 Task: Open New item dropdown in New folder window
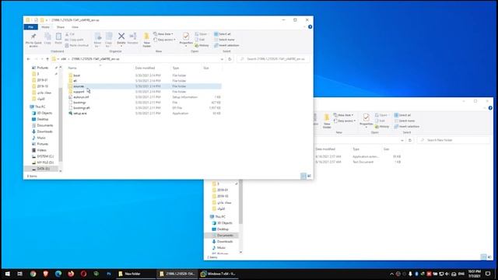click(x=343, y=115)
